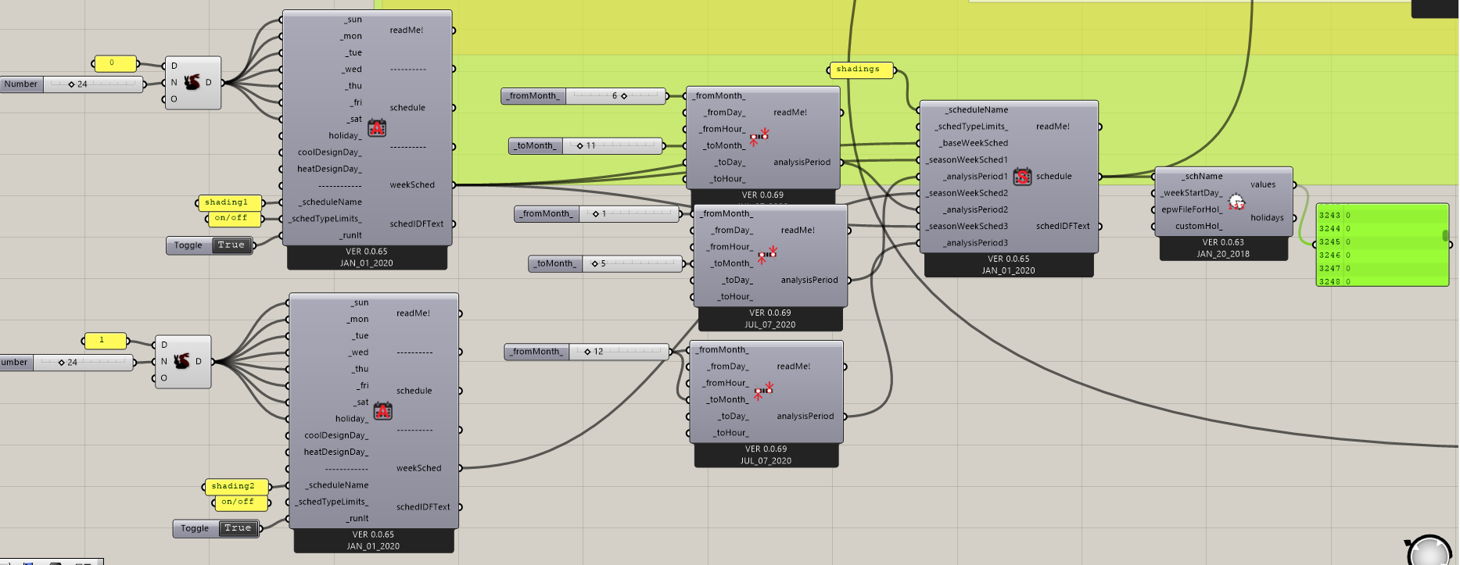Click analysis period icon fed by fromMonth 1
This screenshot has width=1460, height=565.
click(x=766, y=255)
